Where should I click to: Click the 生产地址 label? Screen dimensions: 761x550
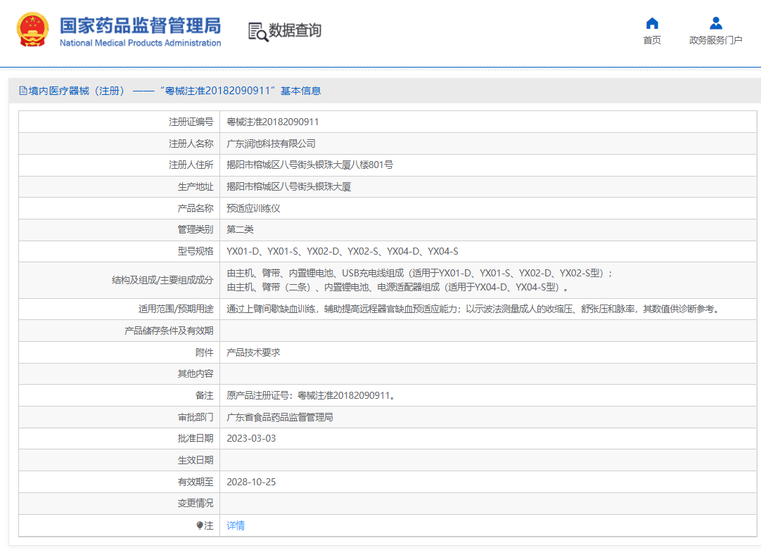pyautogui.click(x=195, y=187)
